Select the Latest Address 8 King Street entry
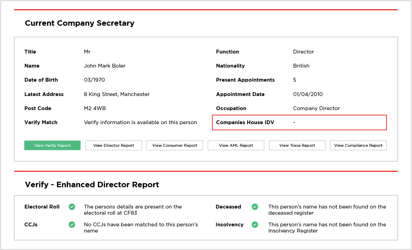The image size is (412, 250). click(x=117, y=94)
